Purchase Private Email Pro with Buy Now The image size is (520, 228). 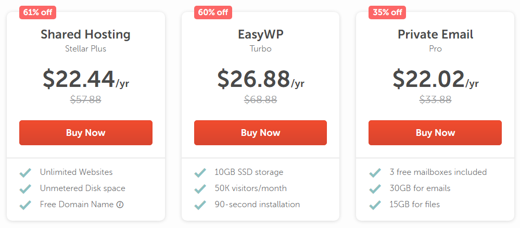click(x=435, y=133)
